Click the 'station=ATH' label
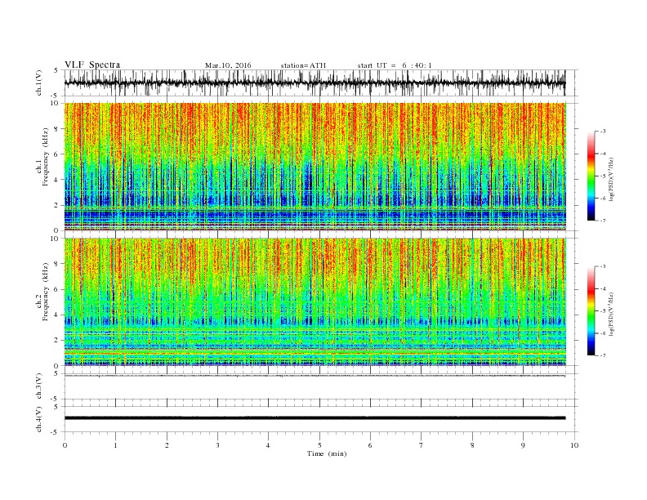The height and width of the screenshot is (500, 647). tap(303, 65)
